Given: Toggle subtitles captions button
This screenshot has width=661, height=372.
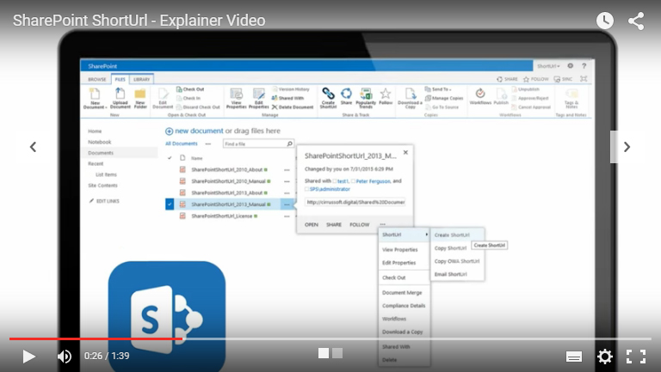Looking at the screenshot, I should click(x=574, y=357).
